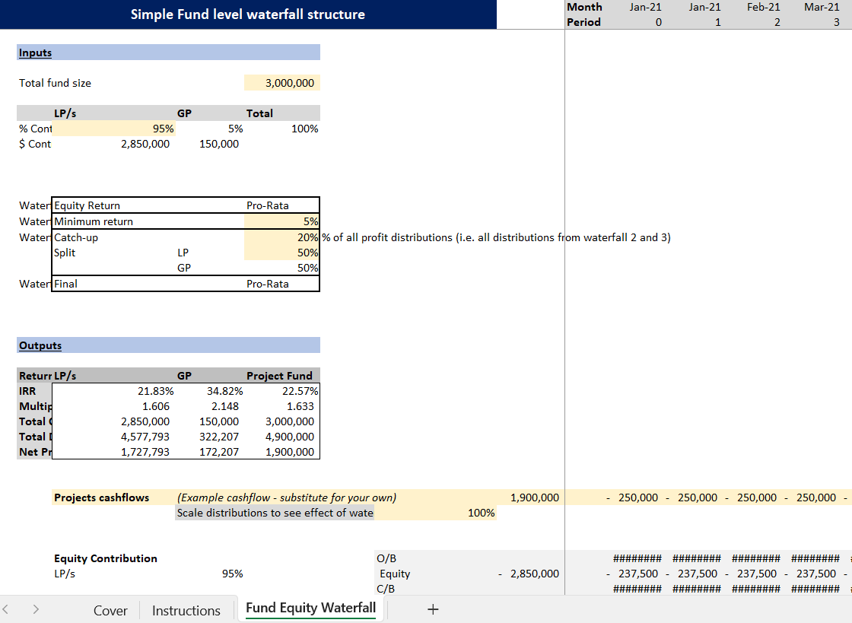Click the 'Scale distributions to see effect' label
This screenshot has width=852, height=623.
click(275, 513)
